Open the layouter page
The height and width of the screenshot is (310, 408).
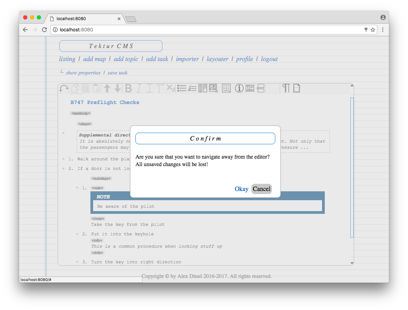click(218, 59)
